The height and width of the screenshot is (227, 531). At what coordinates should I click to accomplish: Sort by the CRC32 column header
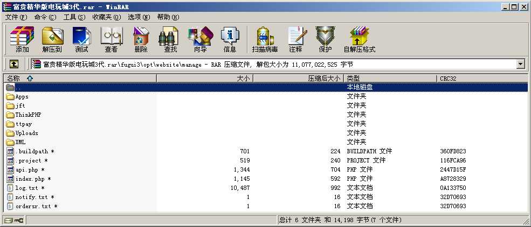click(482, 79)
